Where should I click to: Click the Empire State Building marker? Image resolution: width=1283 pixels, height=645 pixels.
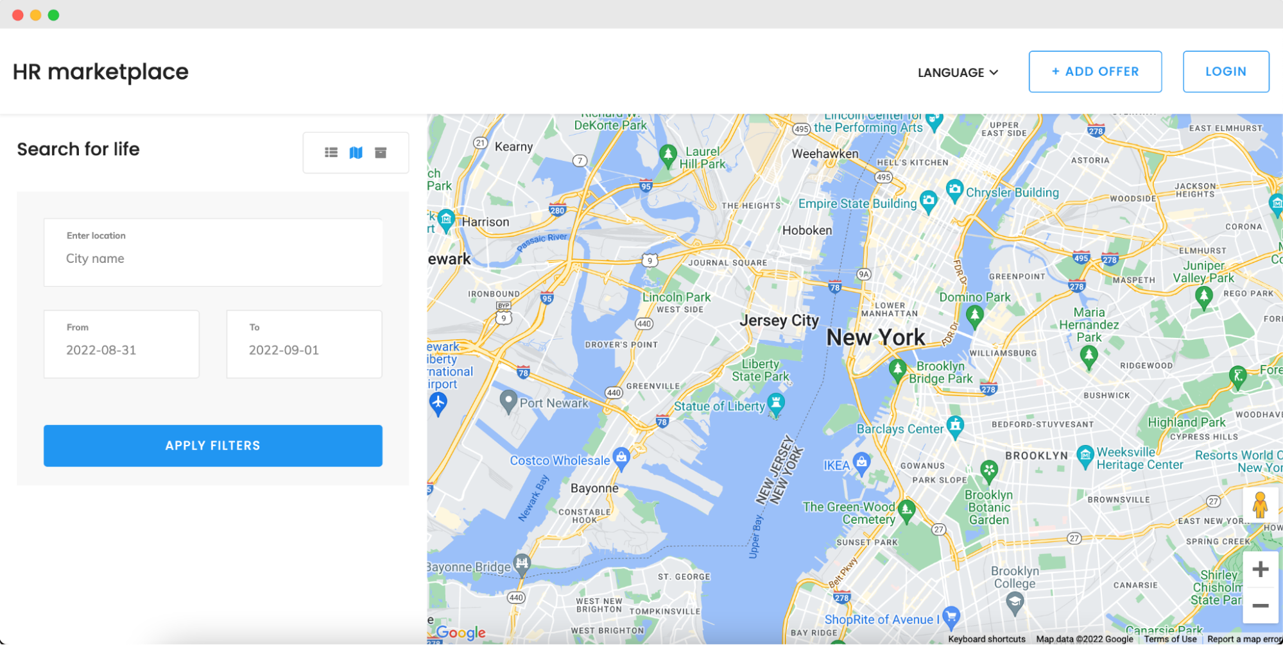click(x=928, y=201)
